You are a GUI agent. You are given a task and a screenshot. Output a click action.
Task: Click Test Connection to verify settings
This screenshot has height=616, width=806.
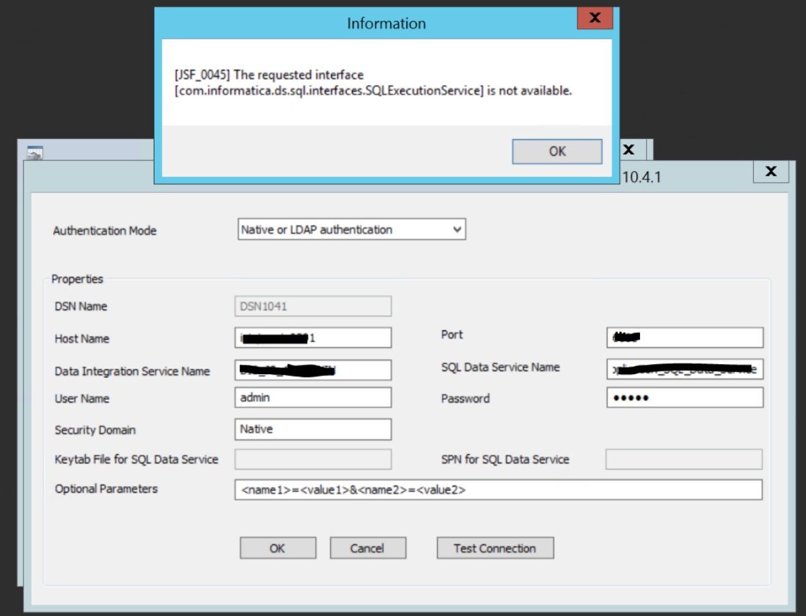[x=495, y=547]
